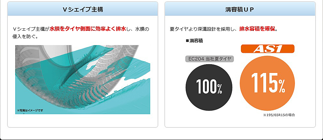Click the white 100% number text
This screenshot has width=323, height=140.
pyautogui.click(x=209, y=87)
